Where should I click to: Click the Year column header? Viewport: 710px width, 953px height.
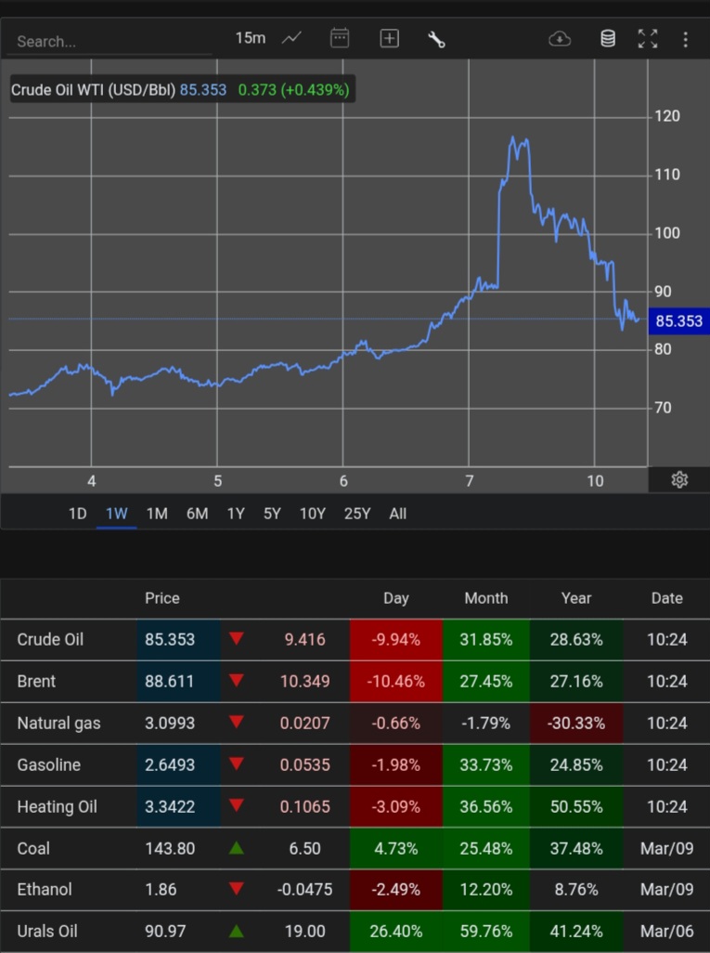(x=575, y=599)
